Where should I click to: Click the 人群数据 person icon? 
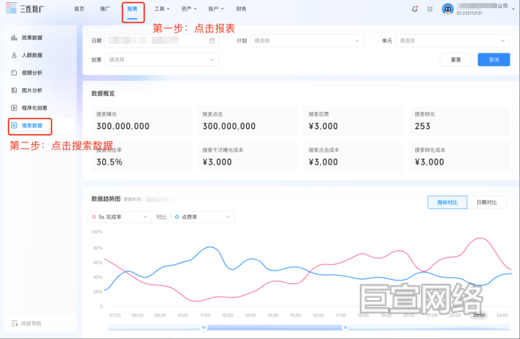[x=14, y=55]
